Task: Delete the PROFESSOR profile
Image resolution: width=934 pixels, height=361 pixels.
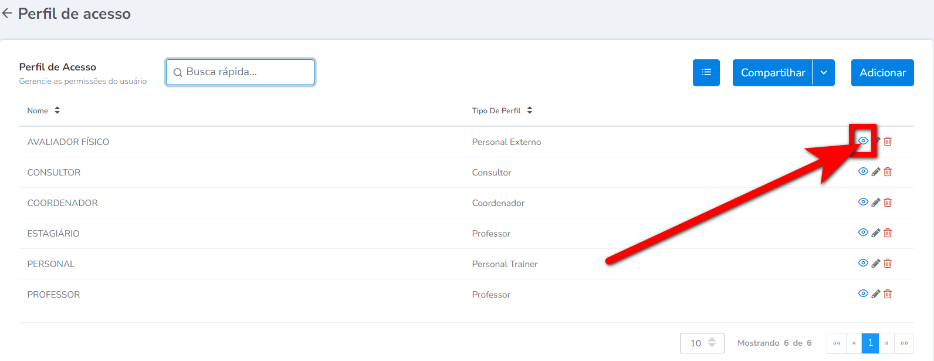Action: (x=888, y=294)
